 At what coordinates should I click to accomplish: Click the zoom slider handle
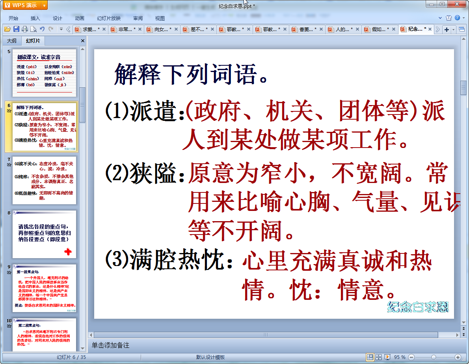coord(434,357)
